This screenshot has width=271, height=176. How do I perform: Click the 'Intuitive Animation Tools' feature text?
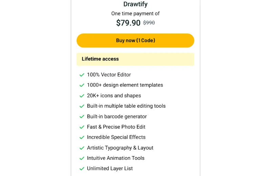pos(116,158)
